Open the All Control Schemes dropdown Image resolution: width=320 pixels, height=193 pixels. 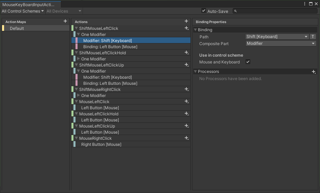(23, 11)
